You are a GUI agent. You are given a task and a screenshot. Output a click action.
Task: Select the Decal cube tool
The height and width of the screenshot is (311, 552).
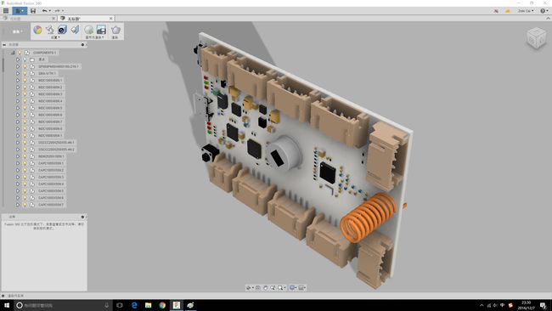[x=62, y=30]
